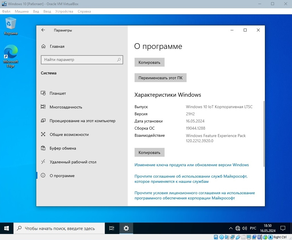Click the build number 19044.1288

click(x=195, y=128)
